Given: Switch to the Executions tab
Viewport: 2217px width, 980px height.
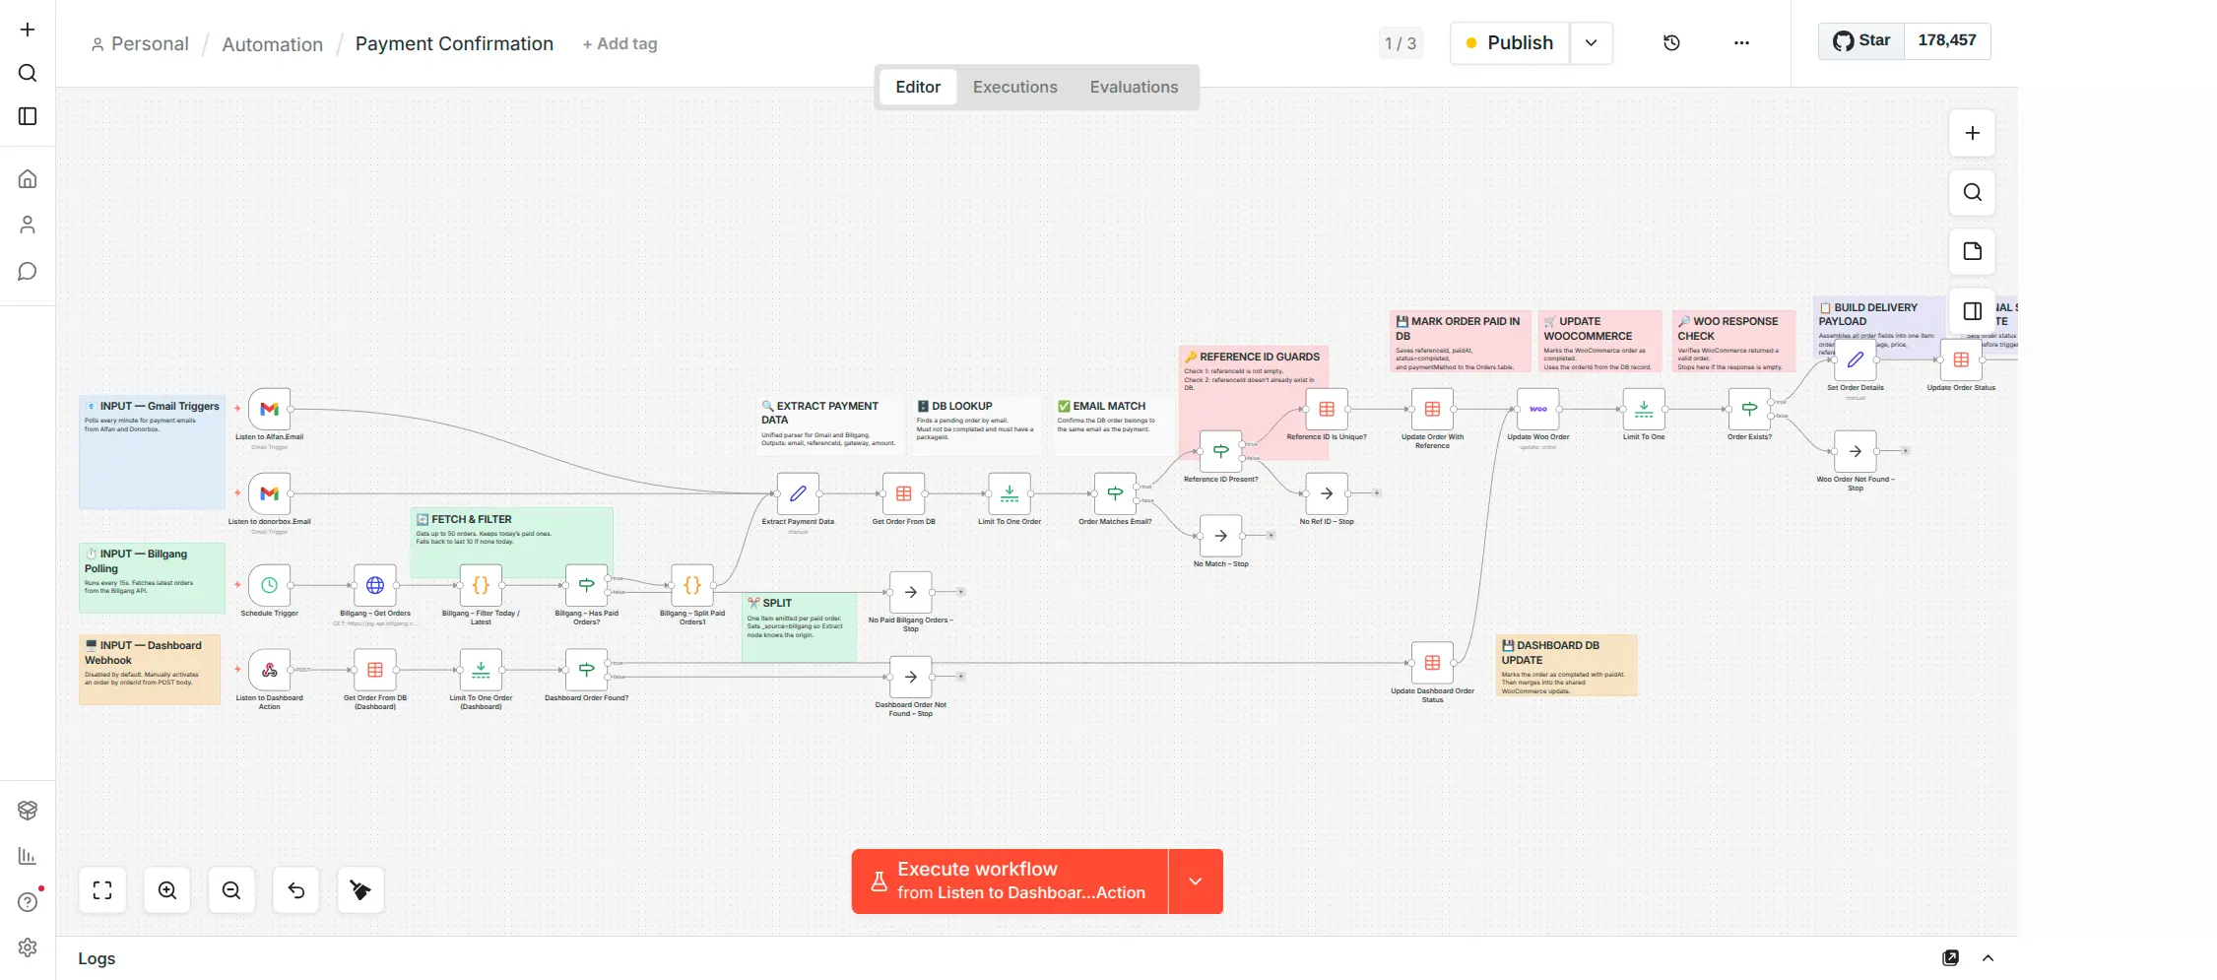Looking at the screenshot, I should click(1014, 87).
